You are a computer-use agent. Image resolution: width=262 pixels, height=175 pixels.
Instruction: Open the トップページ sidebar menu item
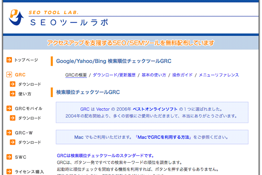(26, 60)
